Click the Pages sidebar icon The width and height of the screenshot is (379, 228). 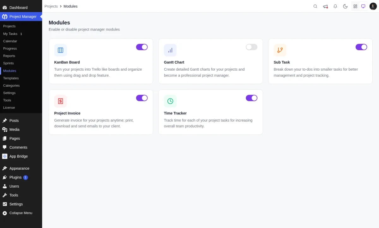coord(5,138)
